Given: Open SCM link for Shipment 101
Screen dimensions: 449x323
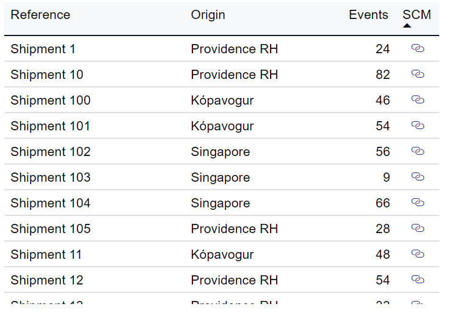Looking at the screenshot, I should [417, 125].
